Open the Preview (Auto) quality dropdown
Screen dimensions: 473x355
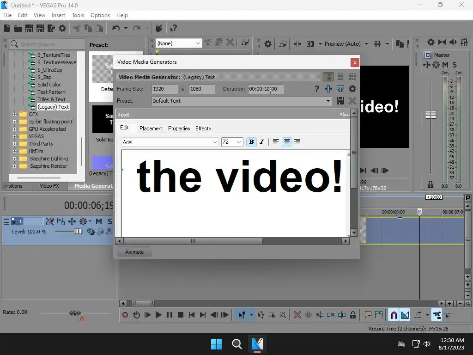click(366, 44)
